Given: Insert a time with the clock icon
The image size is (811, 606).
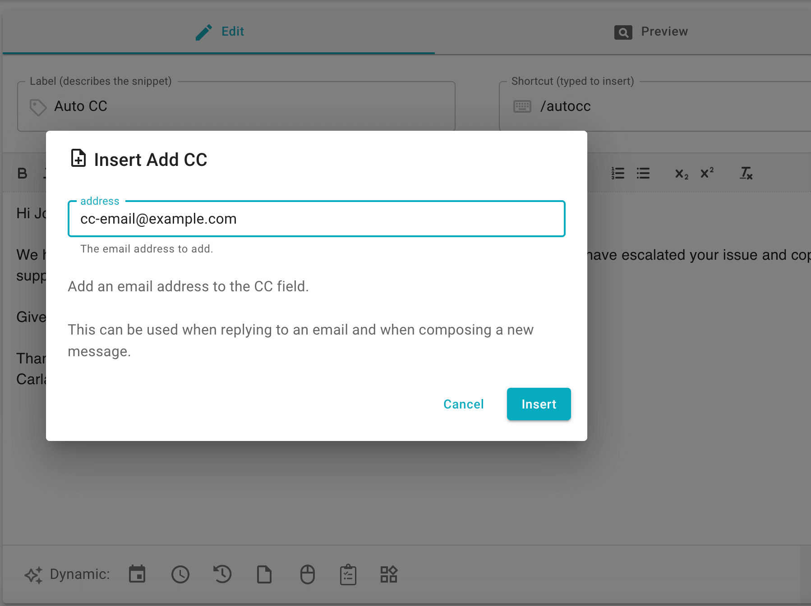Looking at the screenshot, I should tap(180, 574).
